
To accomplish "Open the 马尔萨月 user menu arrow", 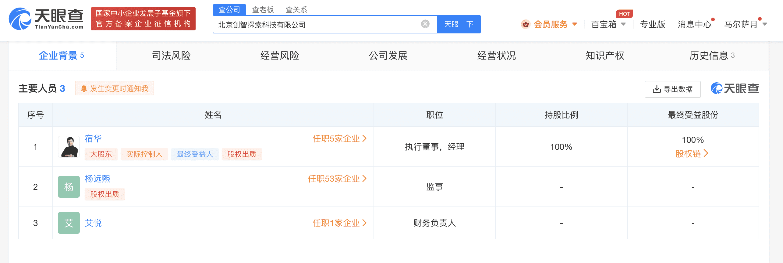I will pyautogui.click(x=765, y=24).
